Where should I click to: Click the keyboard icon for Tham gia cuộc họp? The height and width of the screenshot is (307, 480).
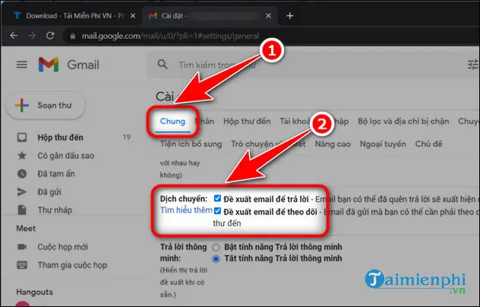(x=22, y=265)
